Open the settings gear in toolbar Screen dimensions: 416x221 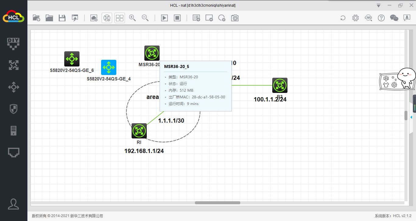coord(355,18)
